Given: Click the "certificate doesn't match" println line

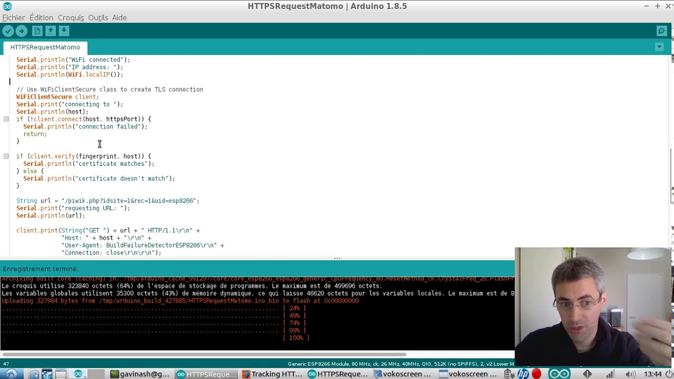Looking at the screenshot, I should (99, 178).
